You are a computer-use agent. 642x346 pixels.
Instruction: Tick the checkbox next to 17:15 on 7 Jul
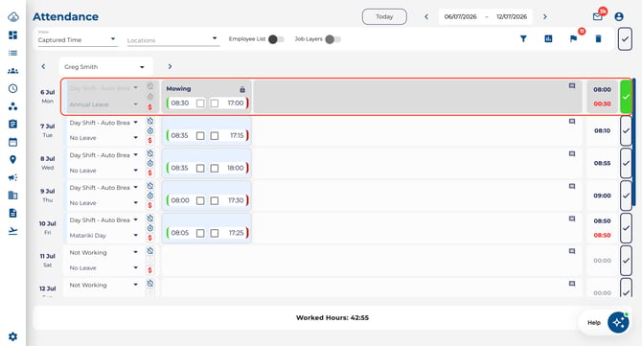pyautogui.click(x=215, y=135)
